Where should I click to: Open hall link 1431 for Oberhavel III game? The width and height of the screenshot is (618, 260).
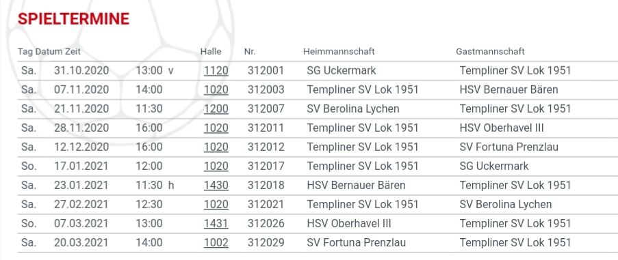point(216,223)
